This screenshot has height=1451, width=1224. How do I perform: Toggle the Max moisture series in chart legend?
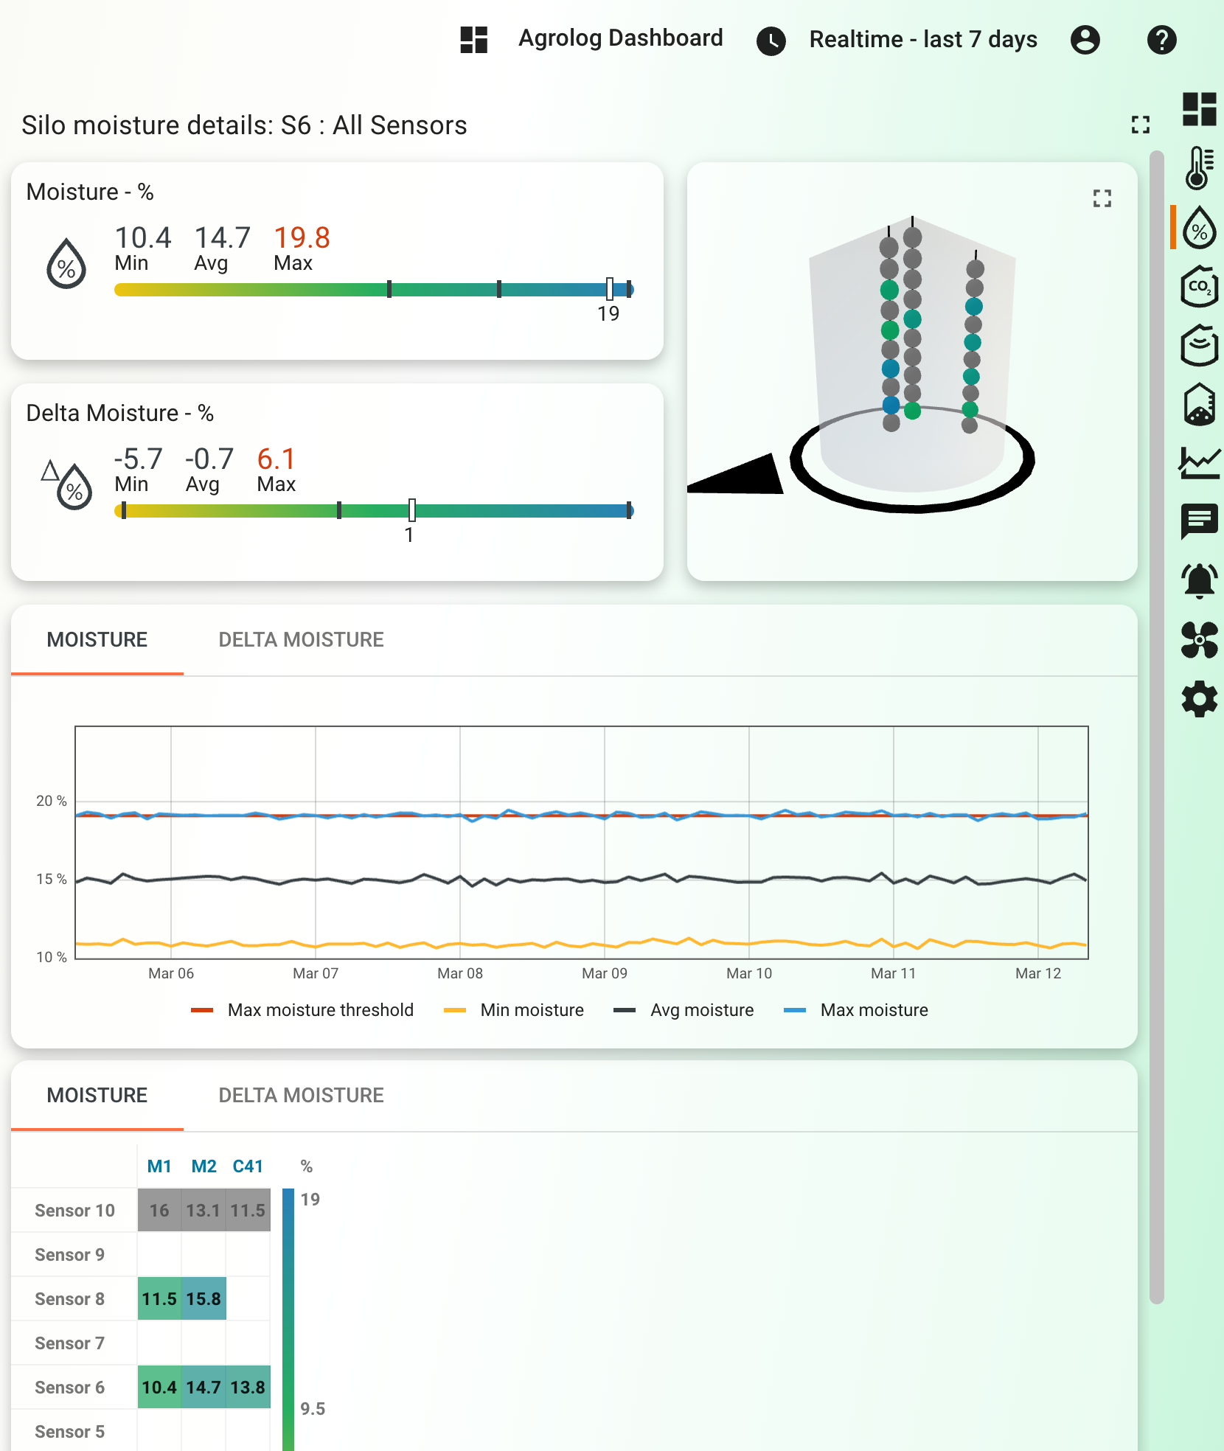coord(874,1010)
